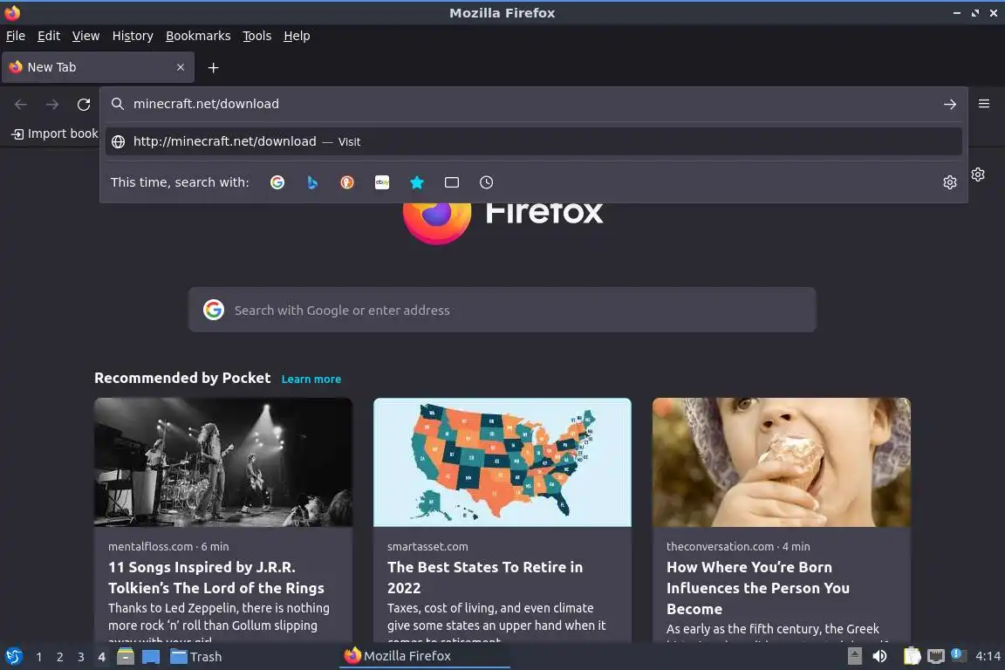Viewport: 1005px width, 670px height.
Task: Go back one page
Action: click(x=21, y=105)
